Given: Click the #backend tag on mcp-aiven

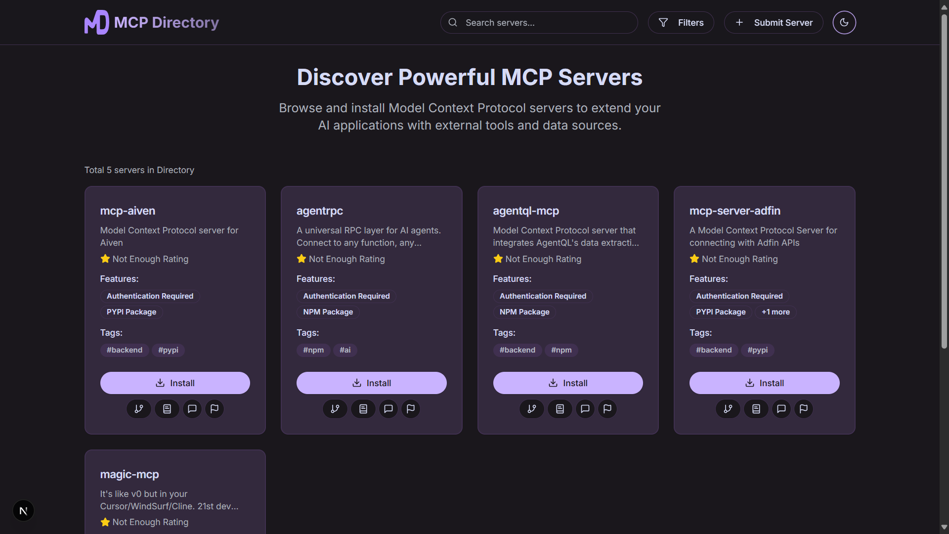Looking at the screenshot, I should pos(125,350).
